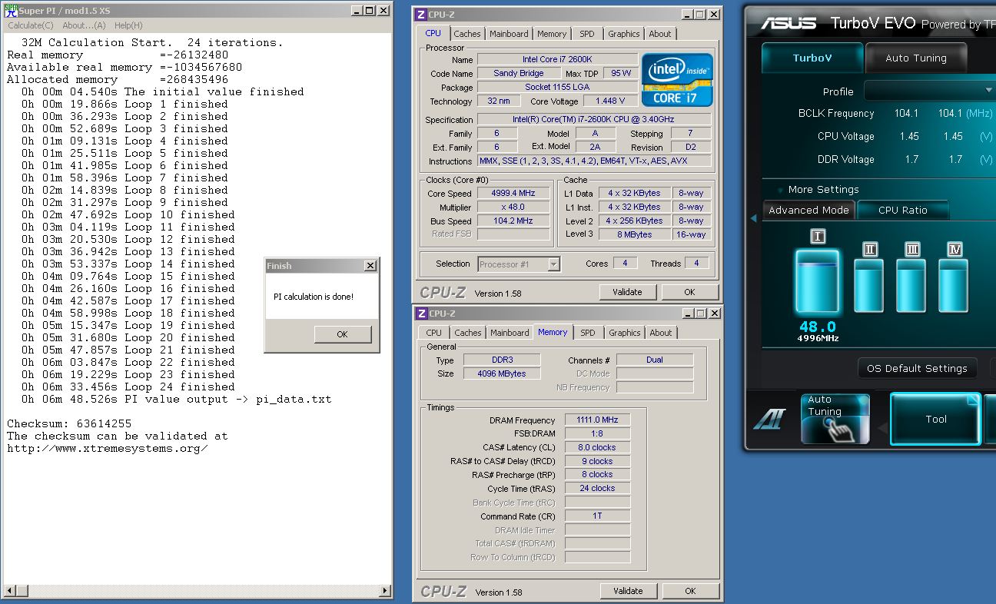Click the Multiplier value 'x 48.0'
Viewport: 996px width, 604px height.
[x=515, y=207]
